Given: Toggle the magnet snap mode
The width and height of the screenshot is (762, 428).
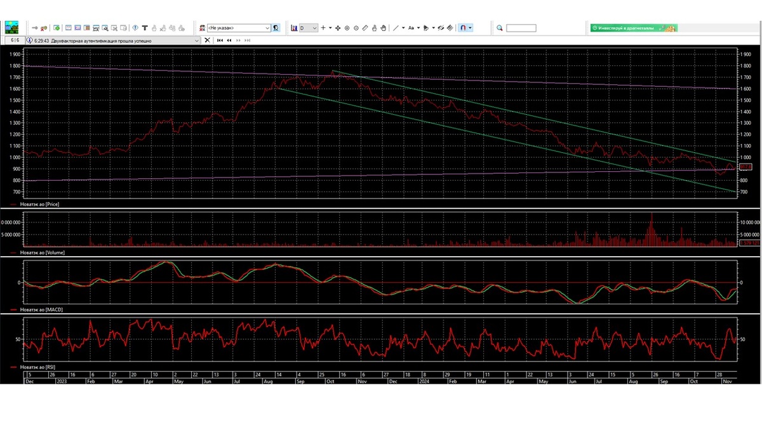Looking at the screenshot, I should click(x=463, y=28).
